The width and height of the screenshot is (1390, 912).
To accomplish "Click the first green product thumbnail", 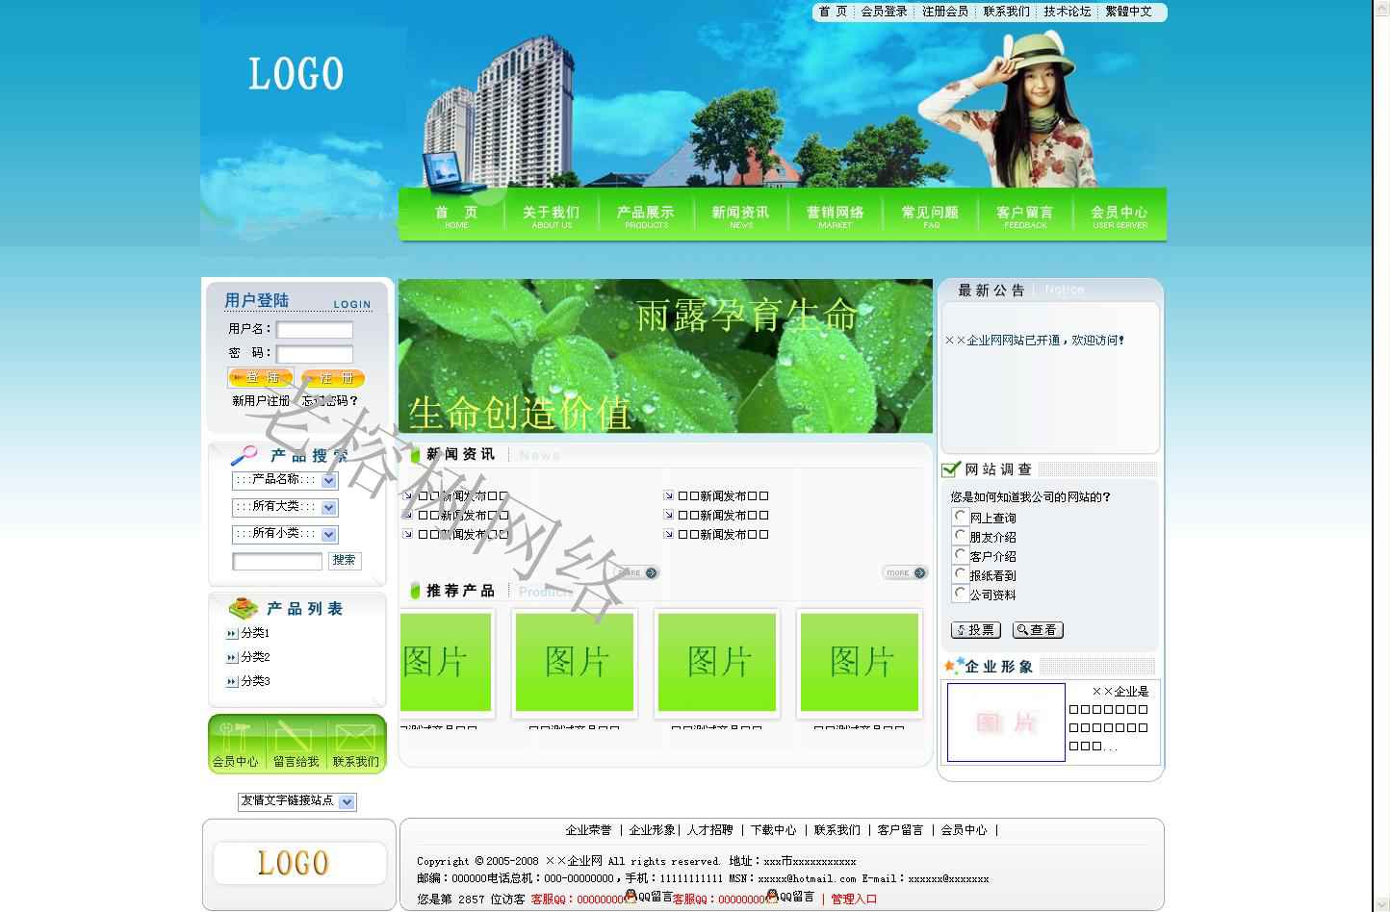I will pyautogui.click(x=446, y=662).
